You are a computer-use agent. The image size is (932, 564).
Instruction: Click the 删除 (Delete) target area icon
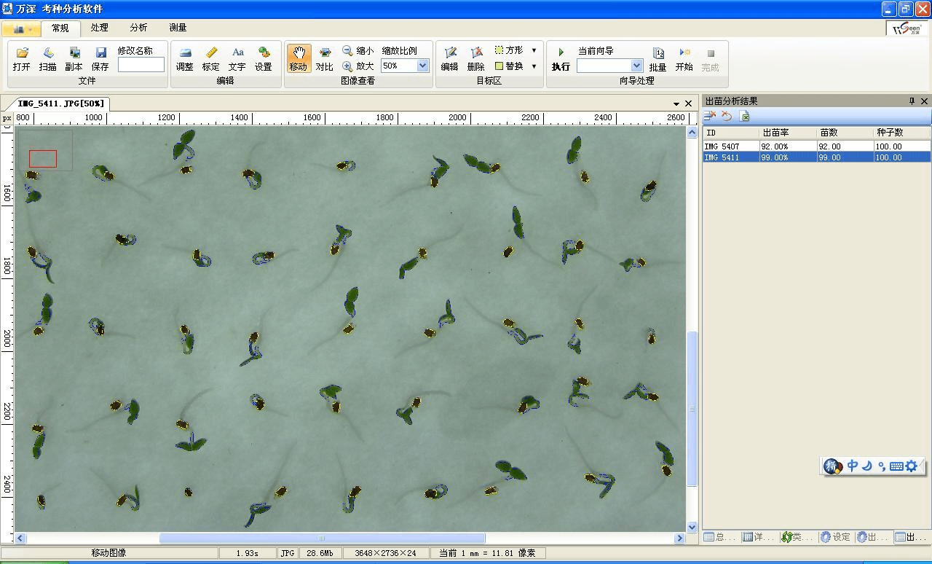point(475,53)
